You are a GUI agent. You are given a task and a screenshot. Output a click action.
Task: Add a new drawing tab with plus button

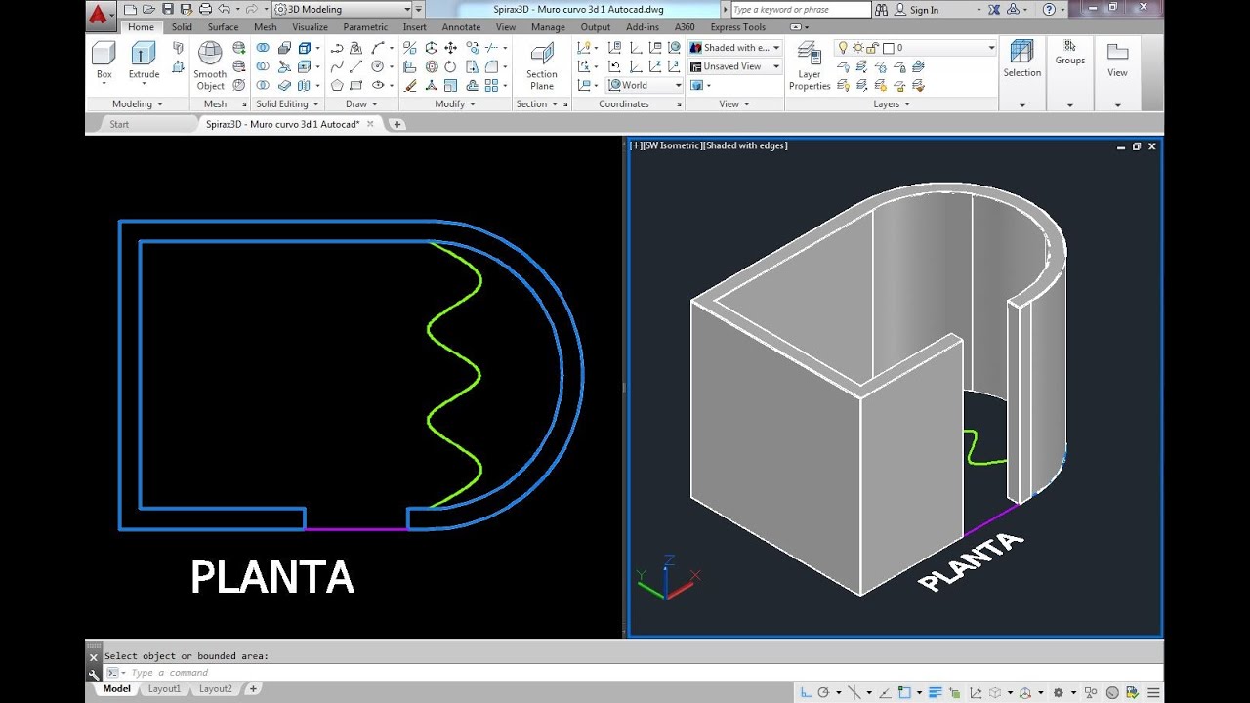(x=396, y=124)
